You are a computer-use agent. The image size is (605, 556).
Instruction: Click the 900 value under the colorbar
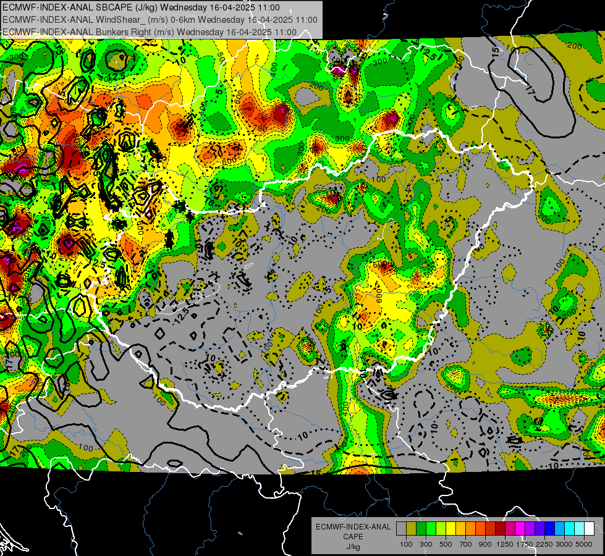point(485,544)
